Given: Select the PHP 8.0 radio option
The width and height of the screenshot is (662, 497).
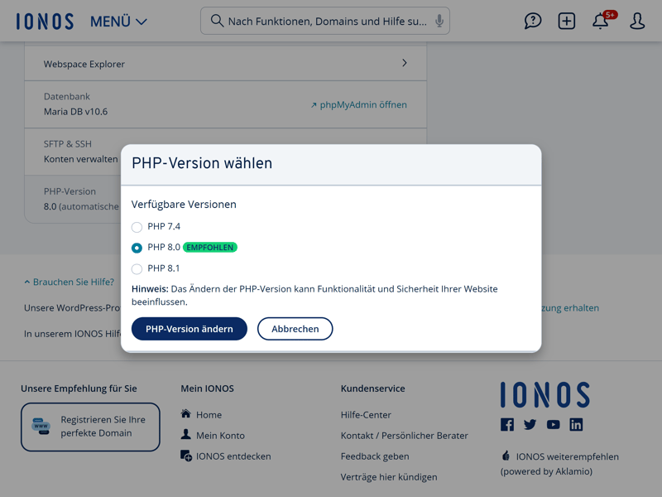Looking at the screenshot, I should click(x=137, y=248).
